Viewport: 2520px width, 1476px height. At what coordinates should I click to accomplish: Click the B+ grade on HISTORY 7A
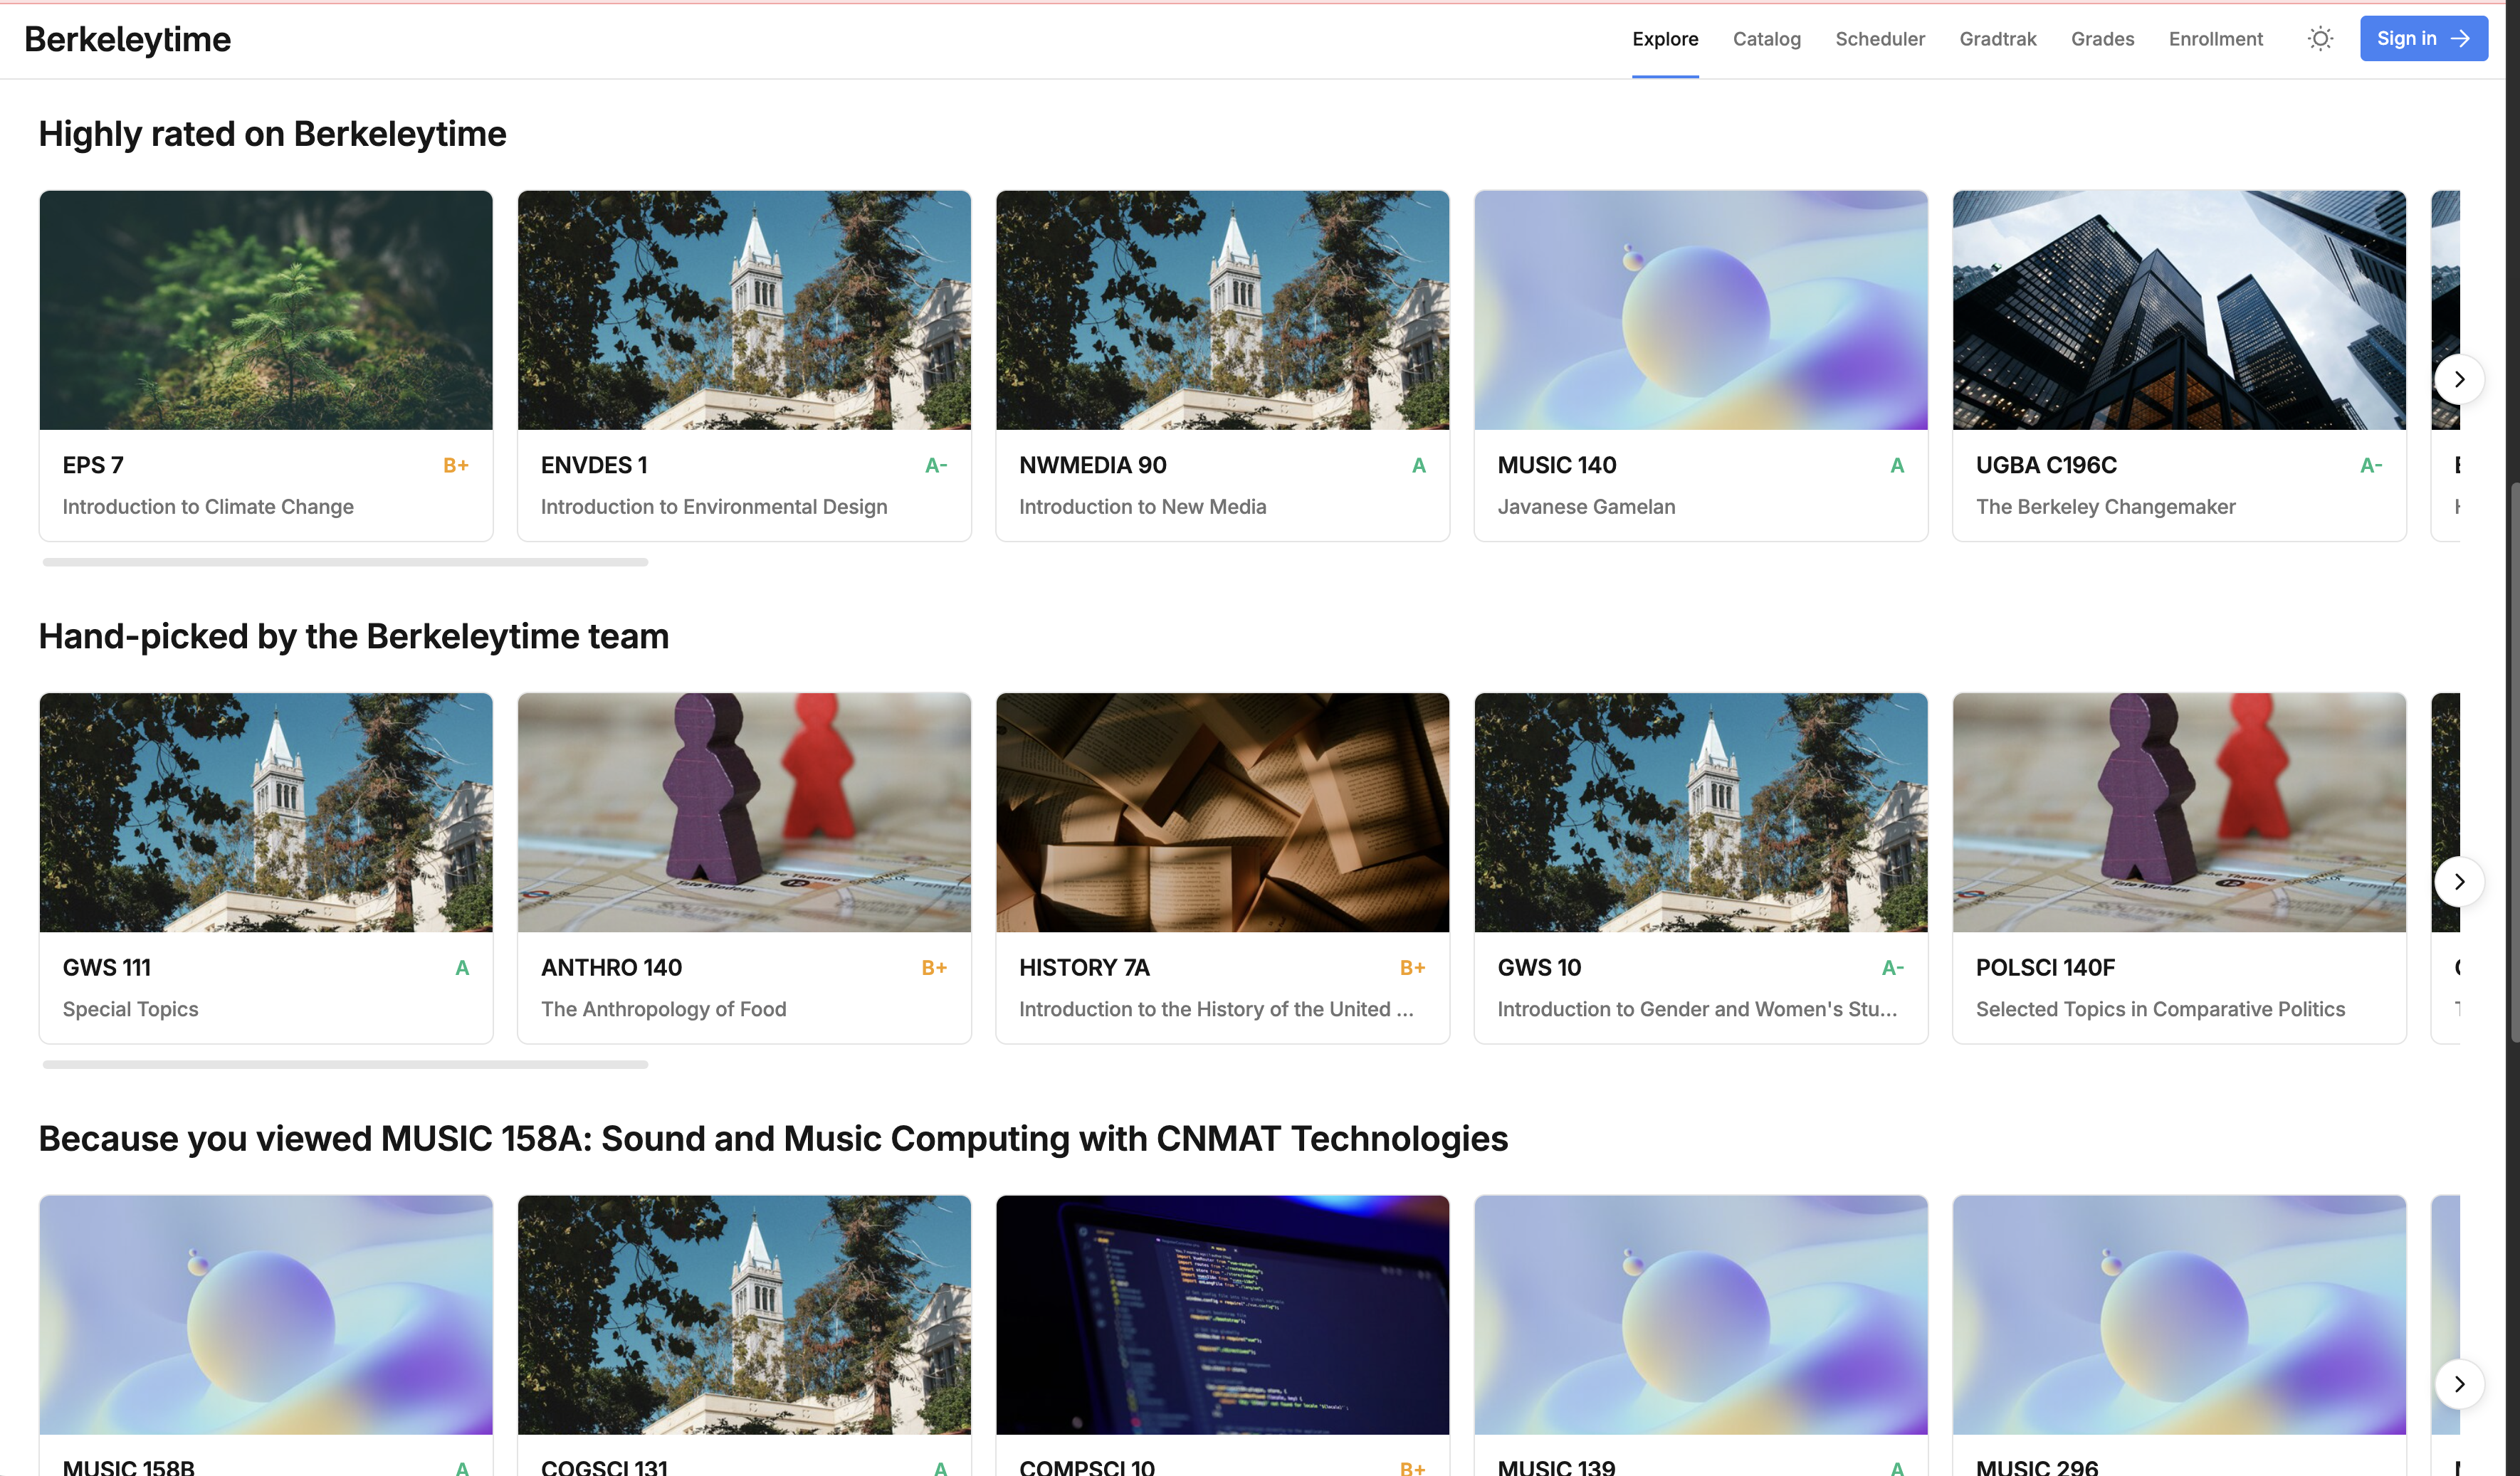click(1412, 967)
